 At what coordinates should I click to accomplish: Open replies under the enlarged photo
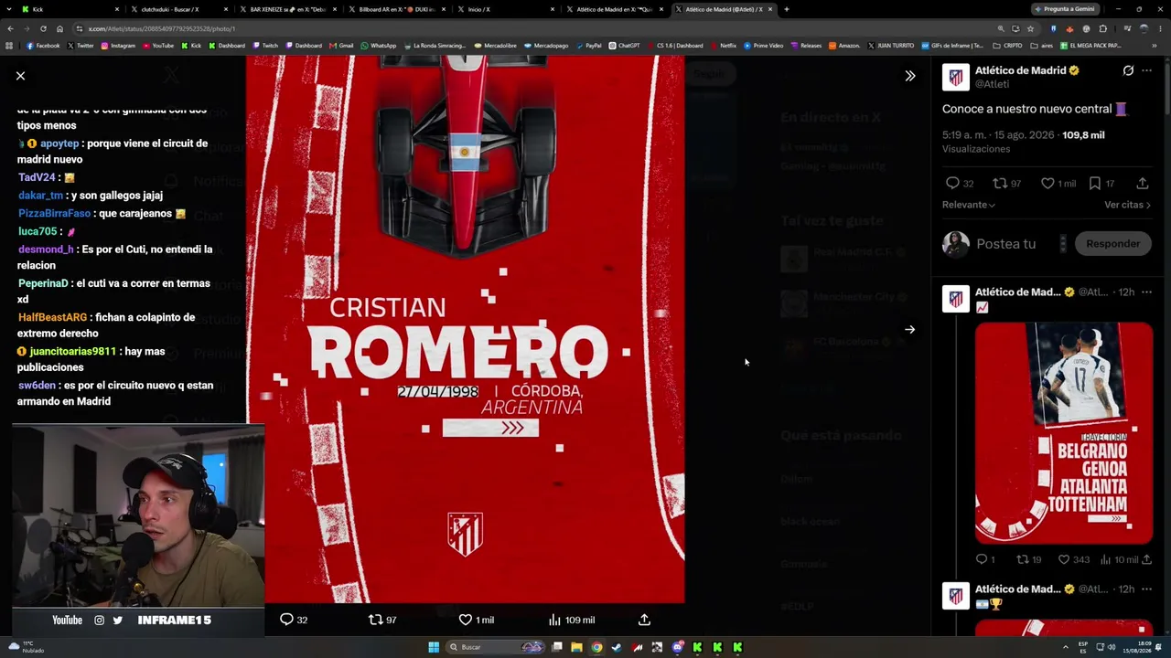point(294,620)
